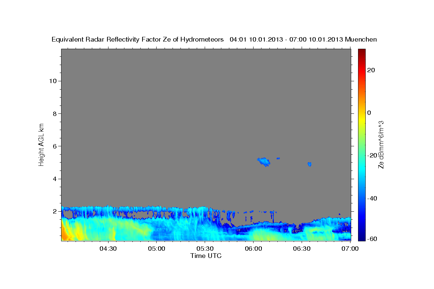The image size is (434, 289).
Task: Click the large blue cloud patch near 5 km
Action: pyautogui.click(x=264, y=162)
